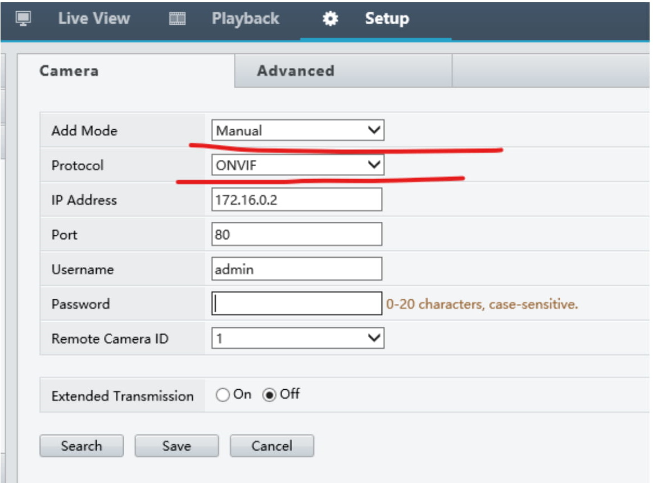Select Extended Transmission Off radio button
This screenshot has width=653, height=483.
[270, 395]
